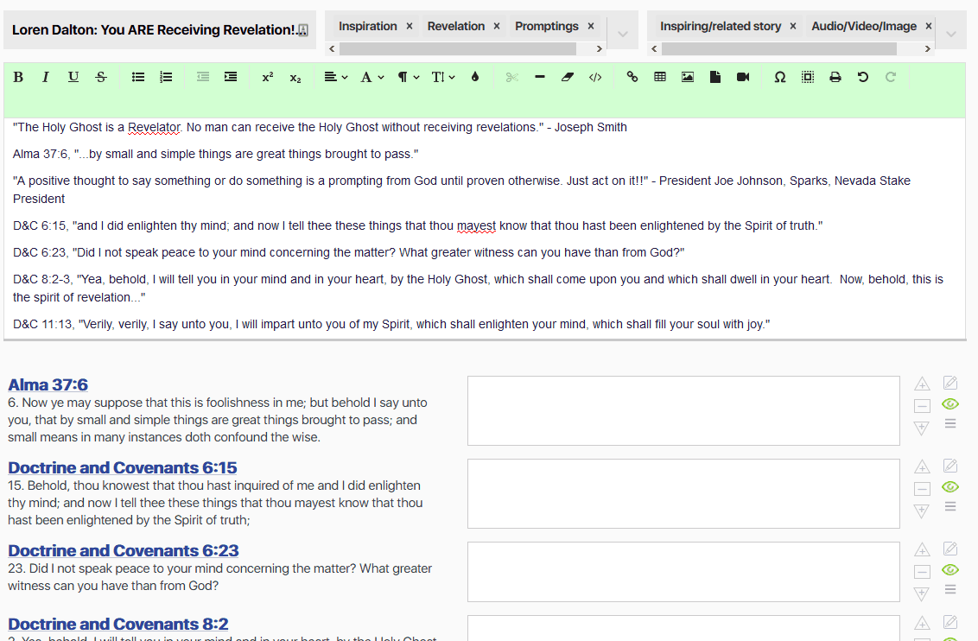The height and width of the screenshot is (641, 978).
Task: Open the Doctrine and Covenants 6:23 link
Action: (124, 550)
